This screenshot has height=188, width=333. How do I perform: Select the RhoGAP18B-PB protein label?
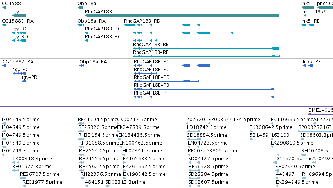(151, 85)
